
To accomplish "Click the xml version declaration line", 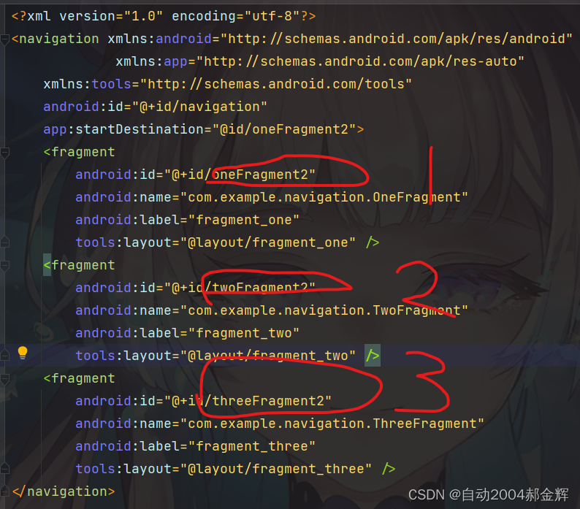I will (164, 16).
